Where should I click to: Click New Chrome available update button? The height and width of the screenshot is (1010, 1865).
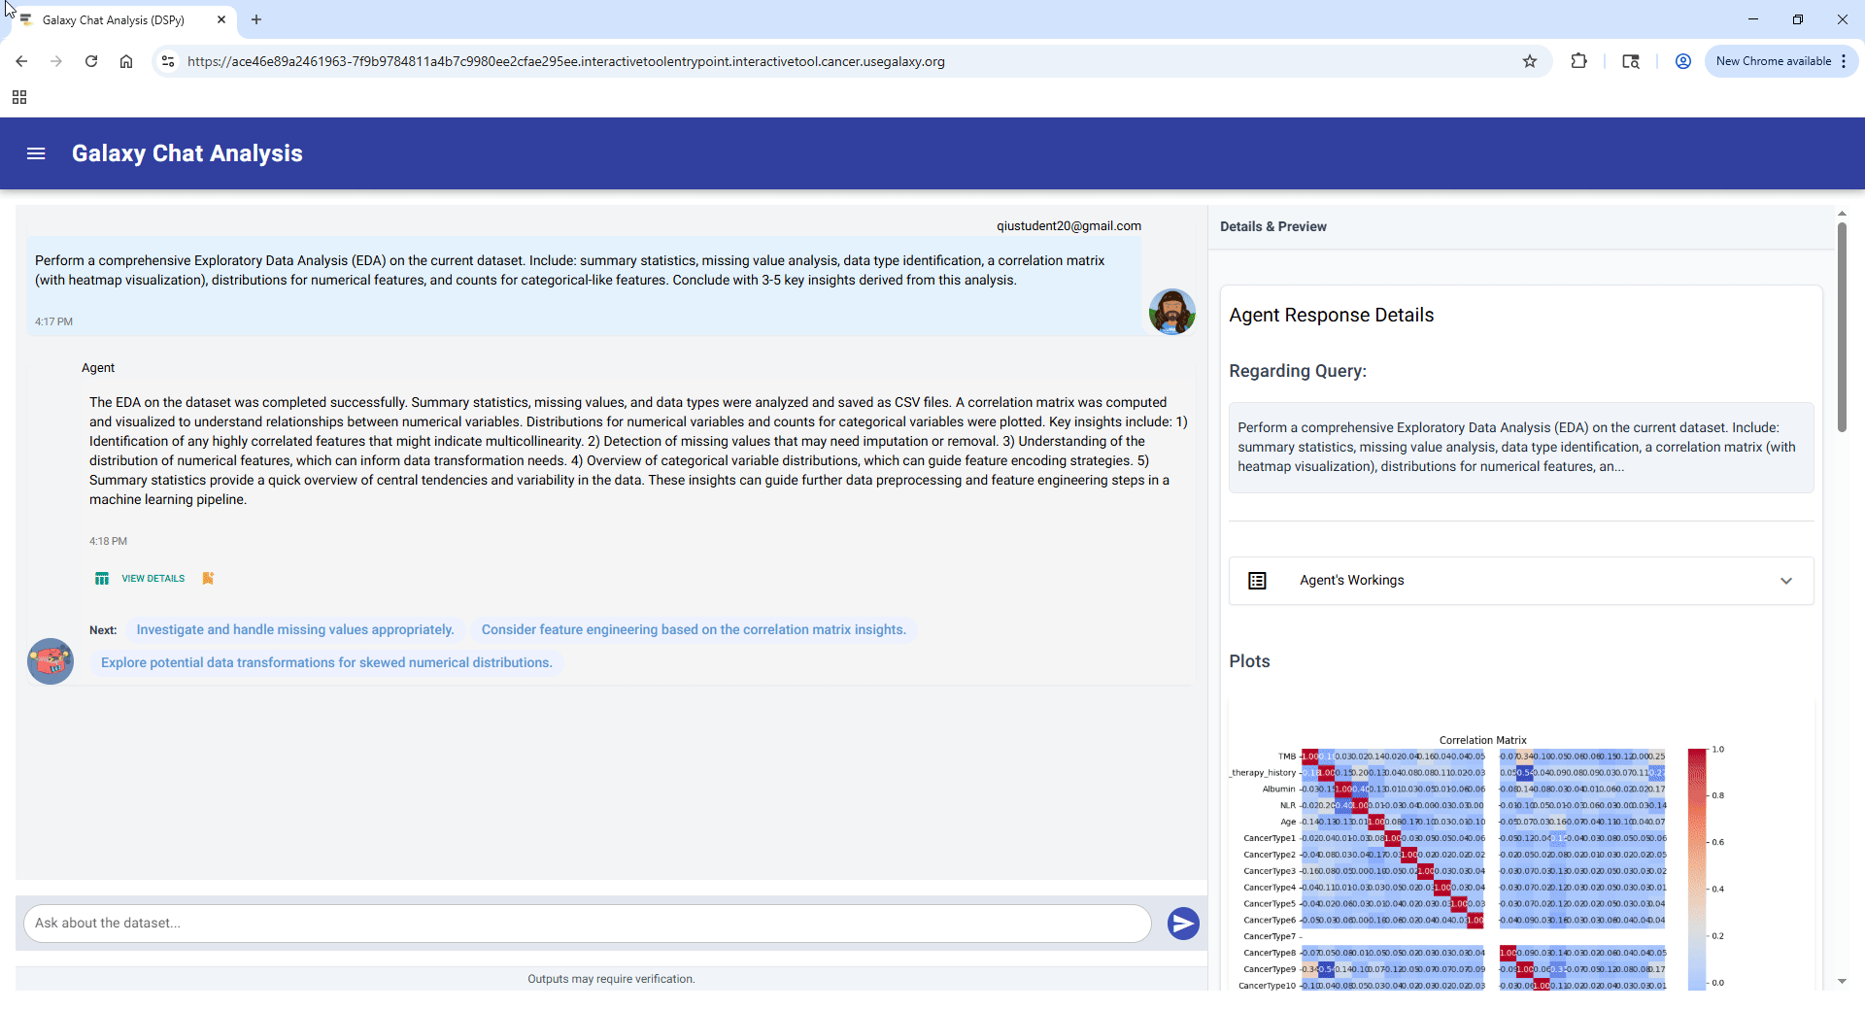1773,61
